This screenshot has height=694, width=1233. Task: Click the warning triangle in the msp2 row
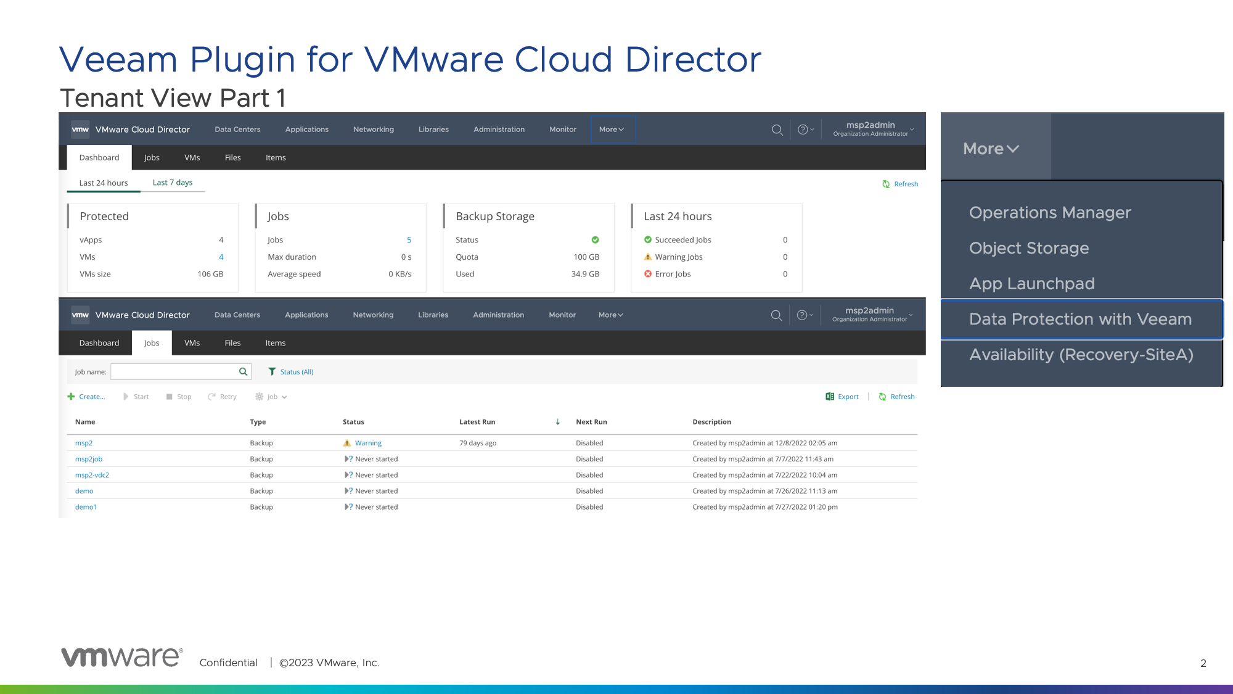coord(347,443)
